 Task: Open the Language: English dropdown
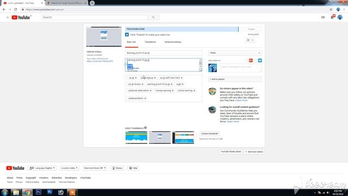pos(42,168)
